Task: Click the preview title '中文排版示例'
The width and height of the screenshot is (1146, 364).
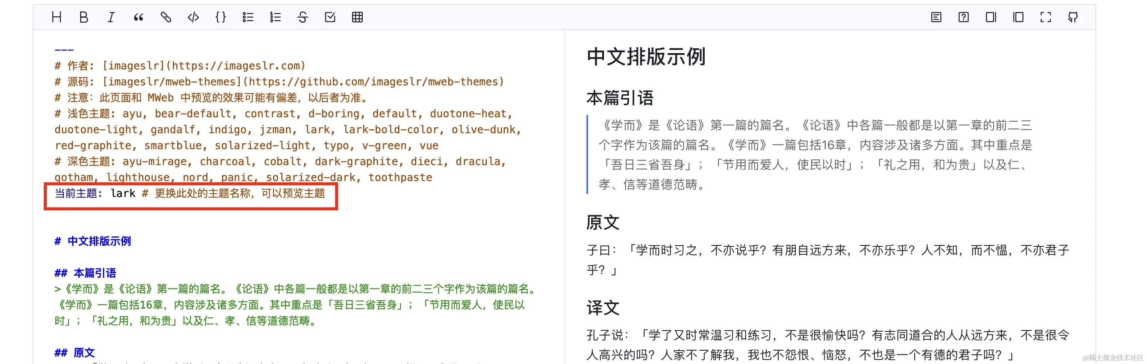Action: 646,57
